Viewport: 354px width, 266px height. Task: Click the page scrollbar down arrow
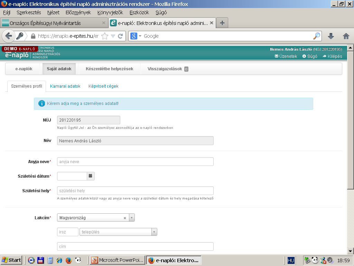tap(351, 251)
